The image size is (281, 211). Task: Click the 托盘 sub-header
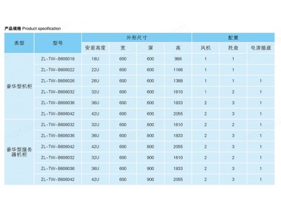233,48
